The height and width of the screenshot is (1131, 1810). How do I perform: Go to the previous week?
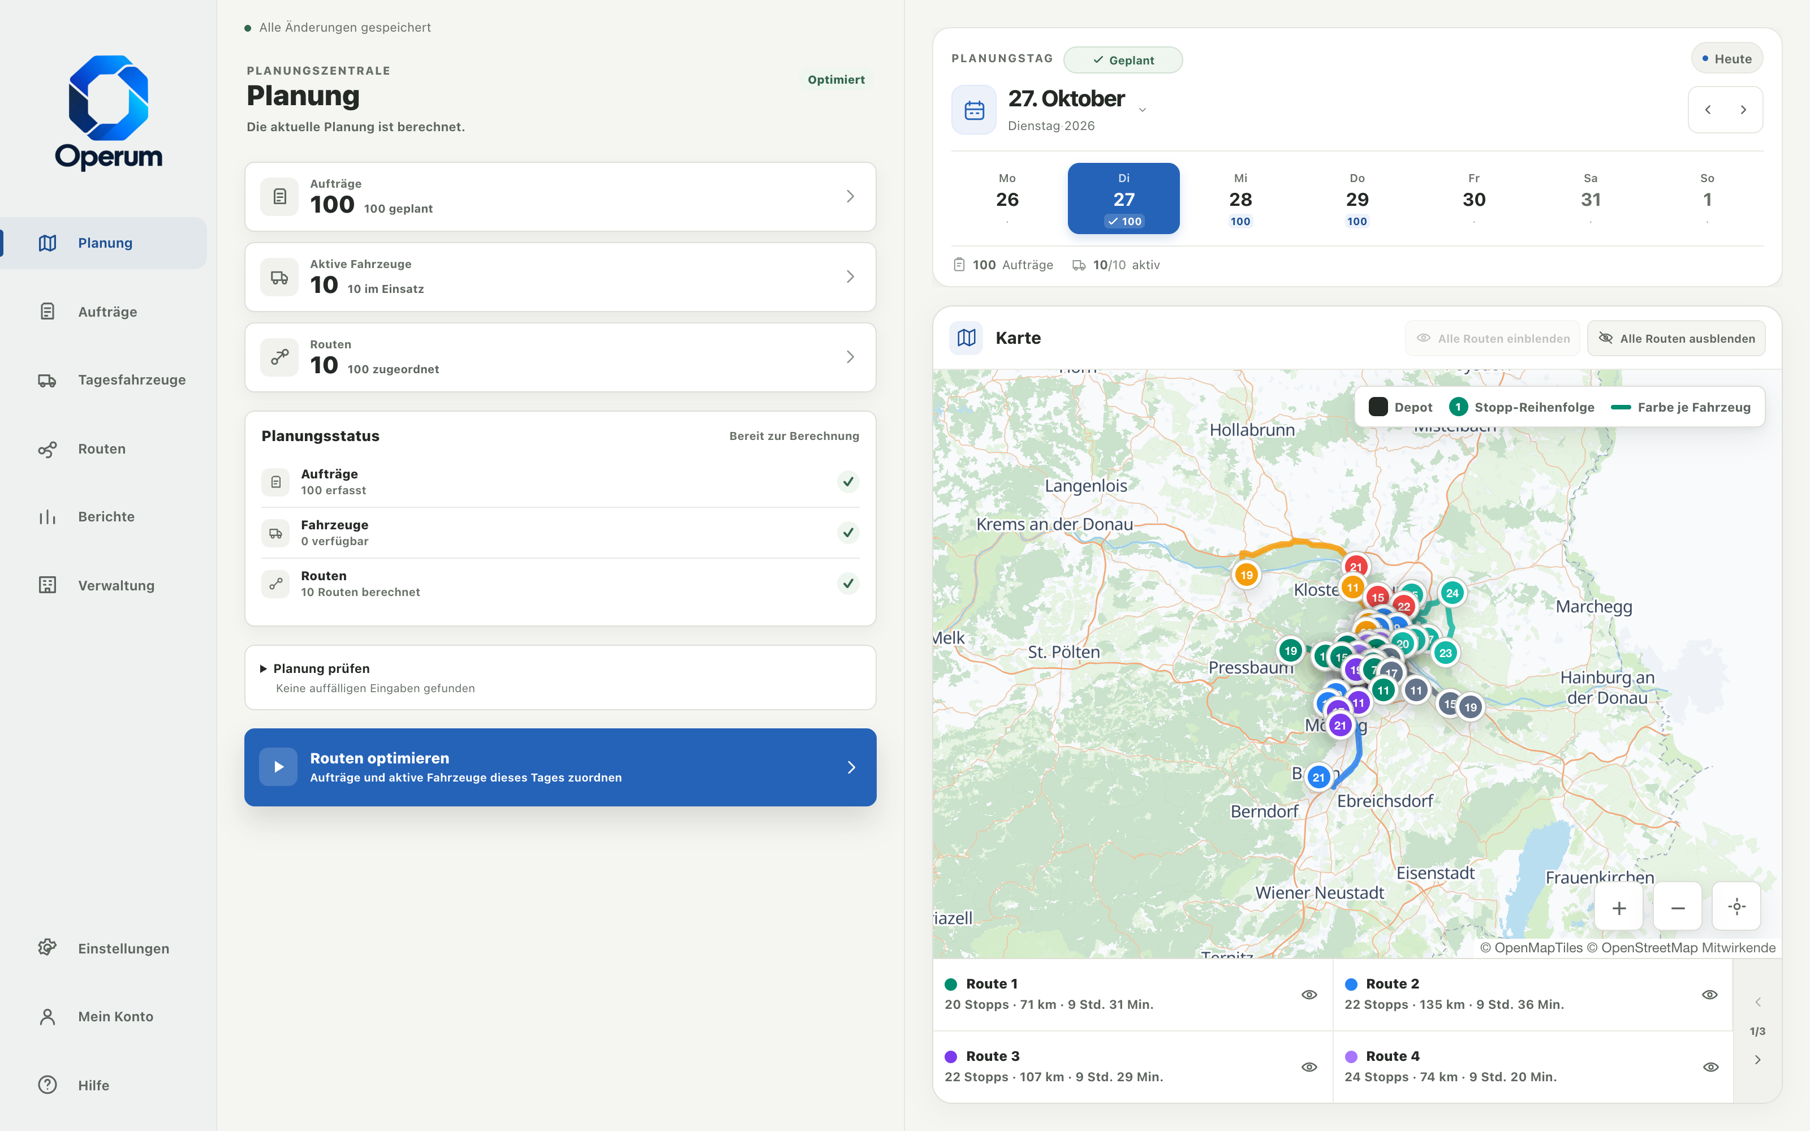point(1708,110)
